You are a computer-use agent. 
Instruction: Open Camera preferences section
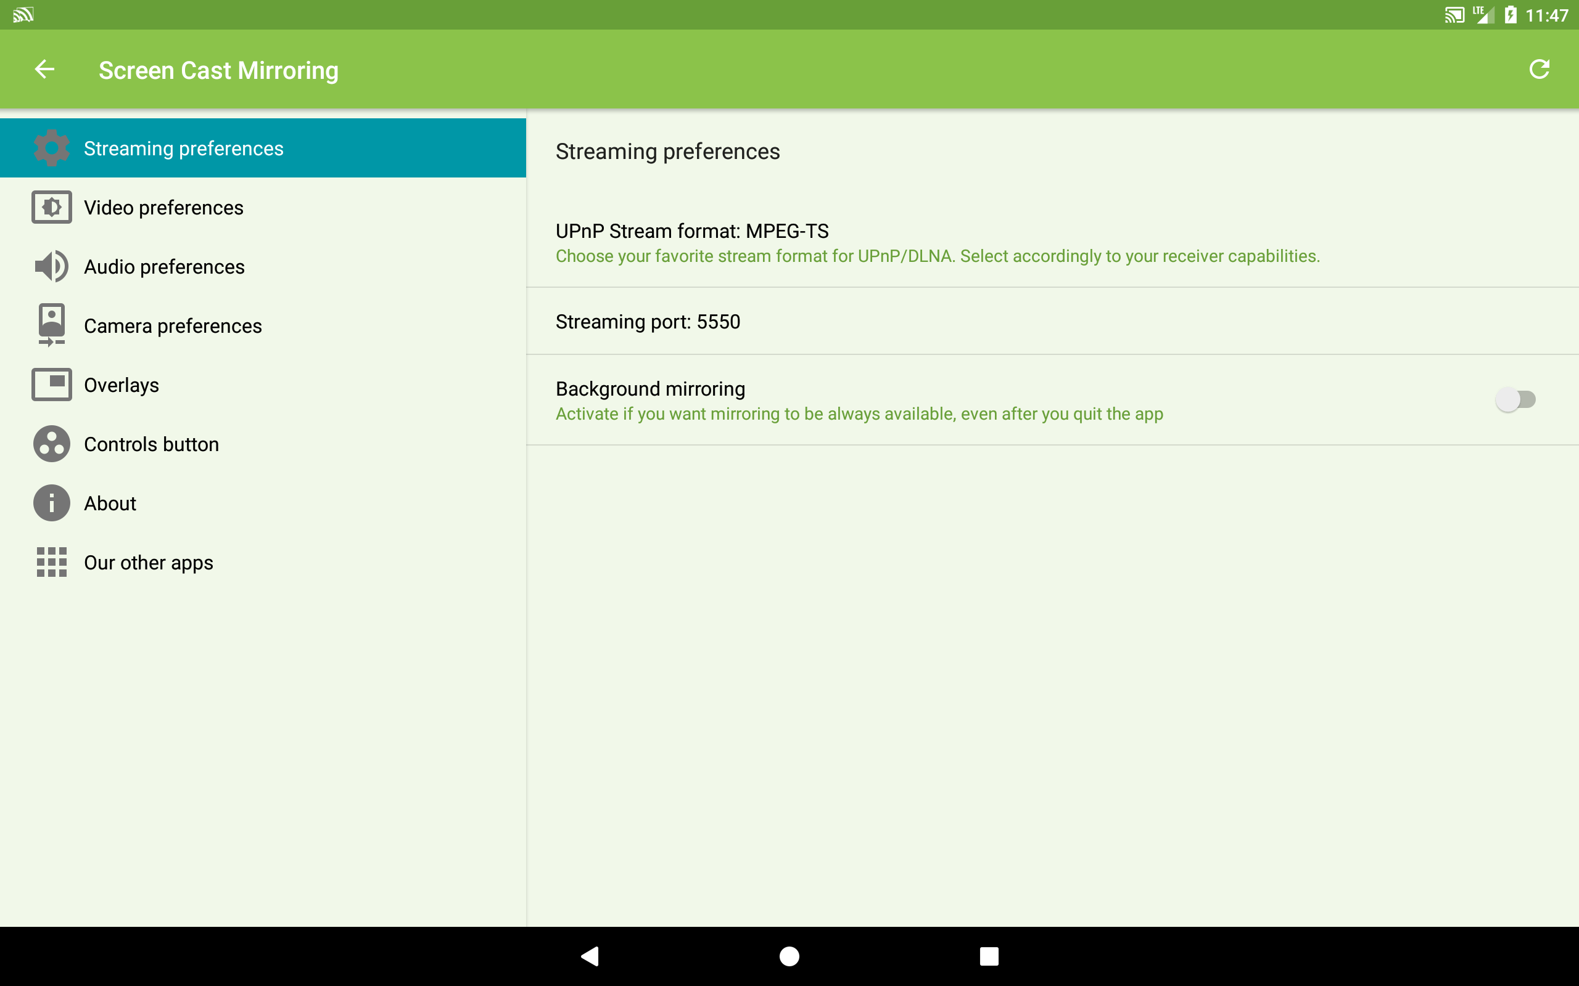point(263,325)
